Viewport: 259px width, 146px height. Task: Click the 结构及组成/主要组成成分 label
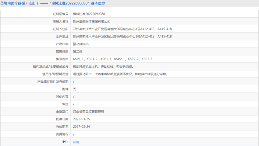click(x=51, y=66)
